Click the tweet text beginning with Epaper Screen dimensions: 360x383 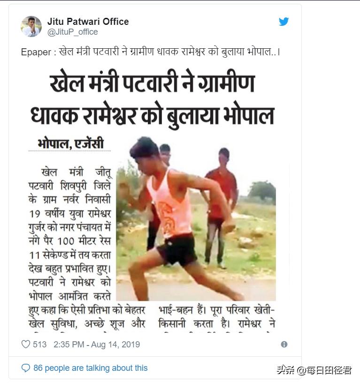150,52
